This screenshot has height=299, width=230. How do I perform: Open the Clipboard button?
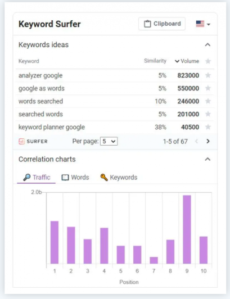tap(162, 24)
